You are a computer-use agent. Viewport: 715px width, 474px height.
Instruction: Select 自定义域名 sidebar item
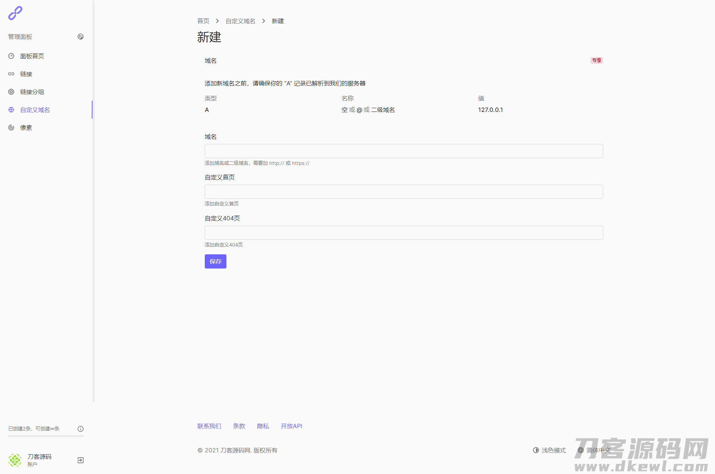coord(35,110)
